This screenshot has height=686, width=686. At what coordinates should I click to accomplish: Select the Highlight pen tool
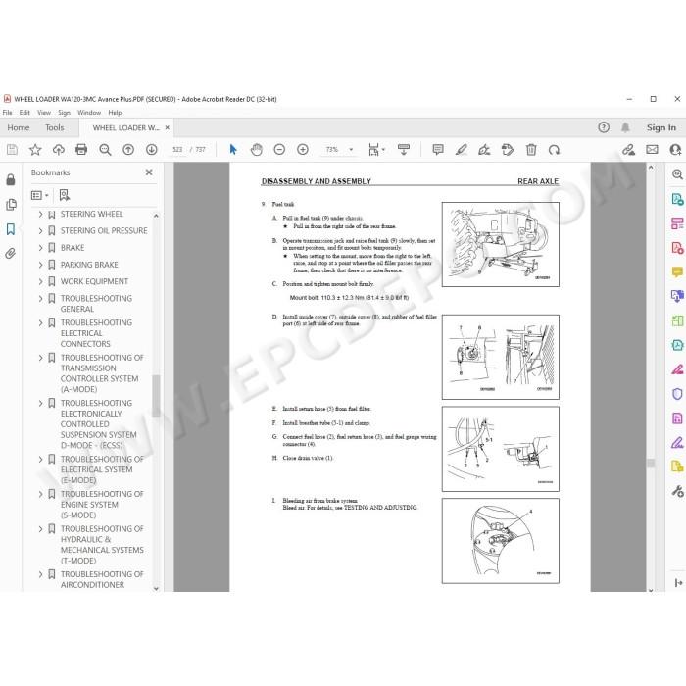click(x=462, y=150)
